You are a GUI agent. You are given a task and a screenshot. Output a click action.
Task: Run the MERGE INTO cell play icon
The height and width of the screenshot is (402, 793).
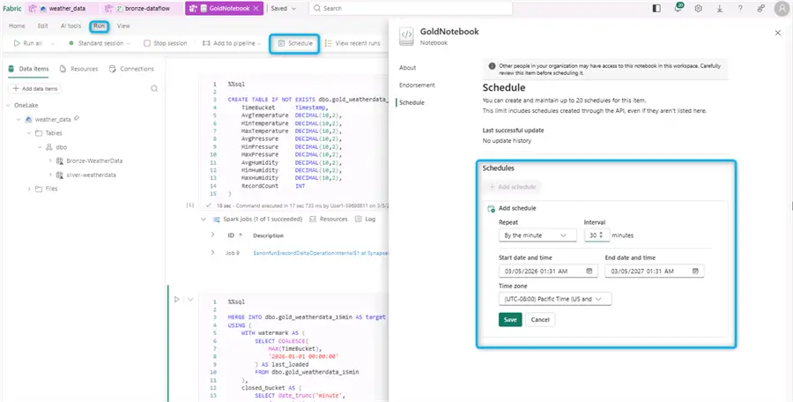coord(176,299)
